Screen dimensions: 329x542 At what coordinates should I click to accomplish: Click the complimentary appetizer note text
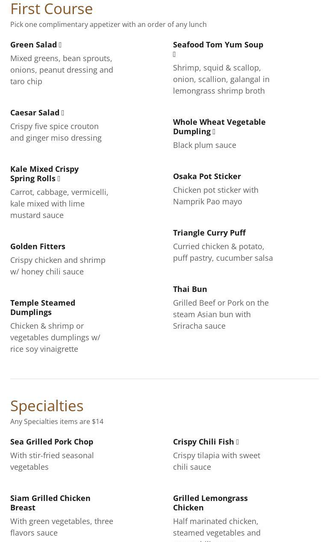tap(108, 24)
